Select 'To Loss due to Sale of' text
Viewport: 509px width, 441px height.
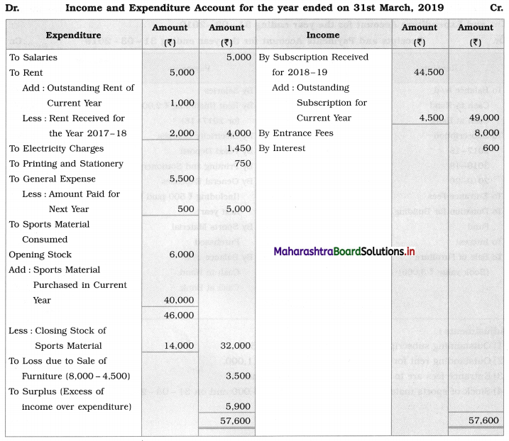point(58,361)
